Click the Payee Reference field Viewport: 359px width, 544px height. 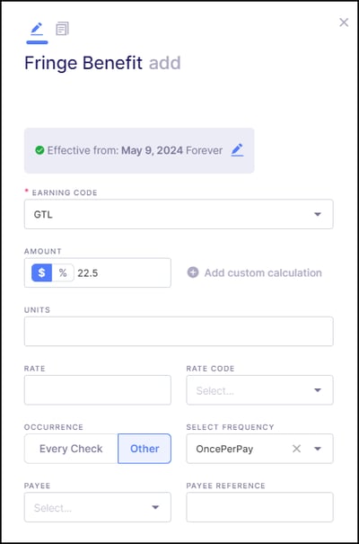tap(259, 507)
